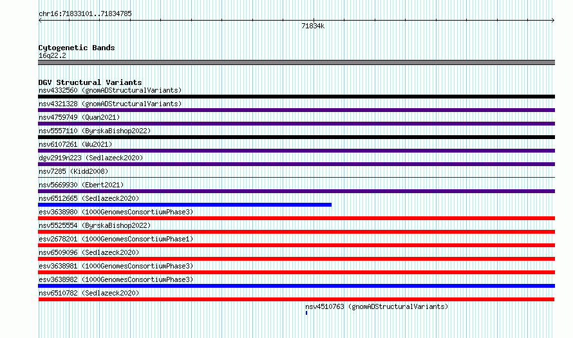The height and width of the screenshot is (338, 573).
Task: Click the nsv6512665 (Sedlazeck2020) label
Action: pos(89,198)
